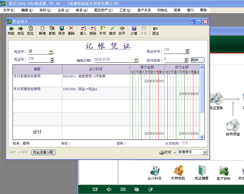Delete the voucher via 删除 icon
Viewport: 244px width, 194px height.
click(x=71, y=30)
